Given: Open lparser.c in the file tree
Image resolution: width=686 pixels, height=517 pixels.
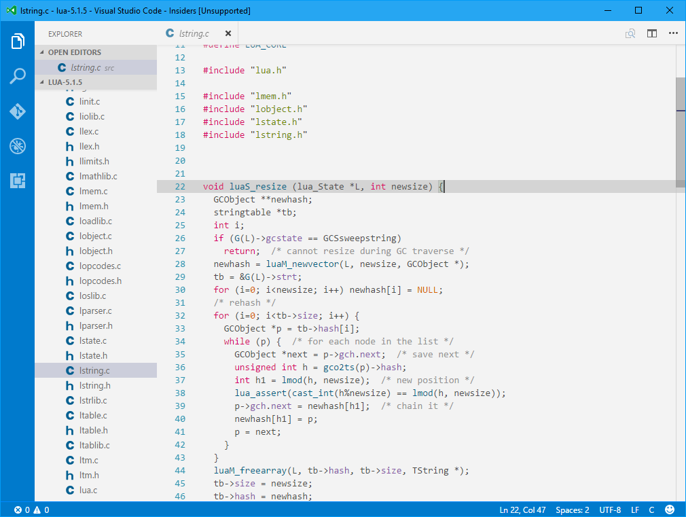Looking at the screenshot, I should (x=96, y=311).
